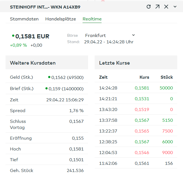
Task: Click Stück 156 in 11:42:06 row
Action: coord(169,163)
